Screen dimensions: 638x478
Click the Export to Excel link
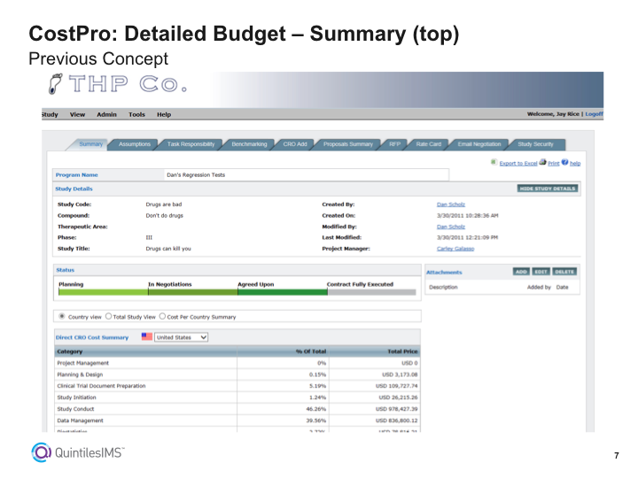tap(518, 164)
